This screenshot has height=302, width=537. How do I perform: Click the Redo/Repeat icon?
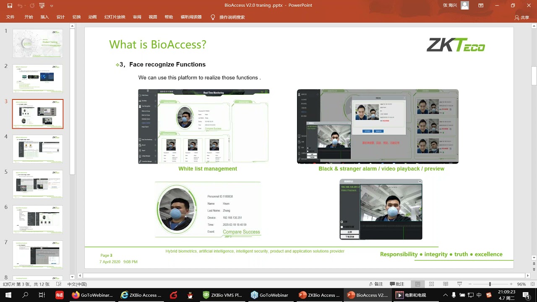(x=32, y=5)
